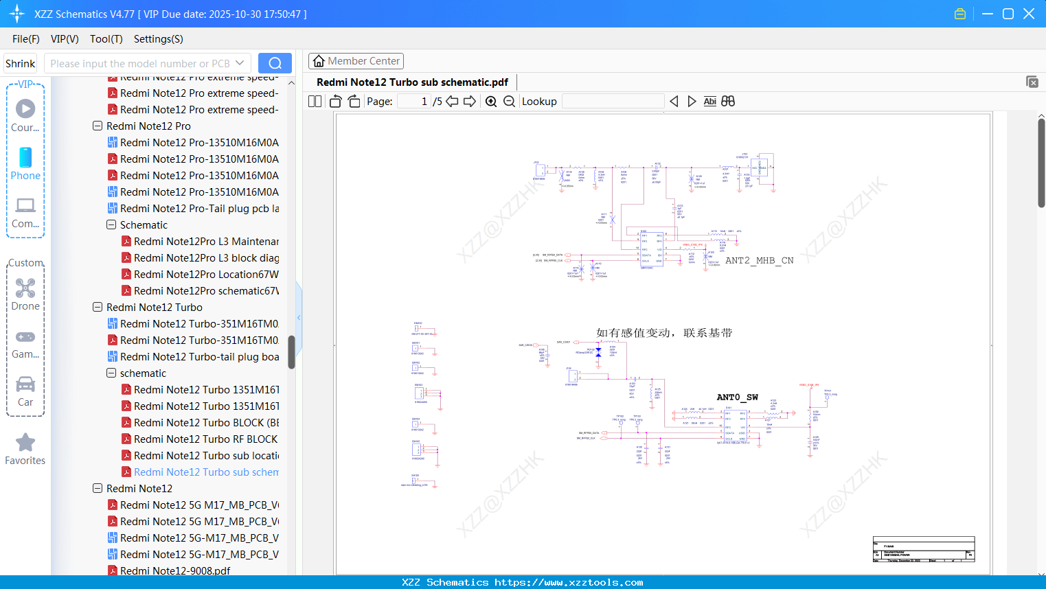Open the model number dropdown arrow

[x=240, y=63]
